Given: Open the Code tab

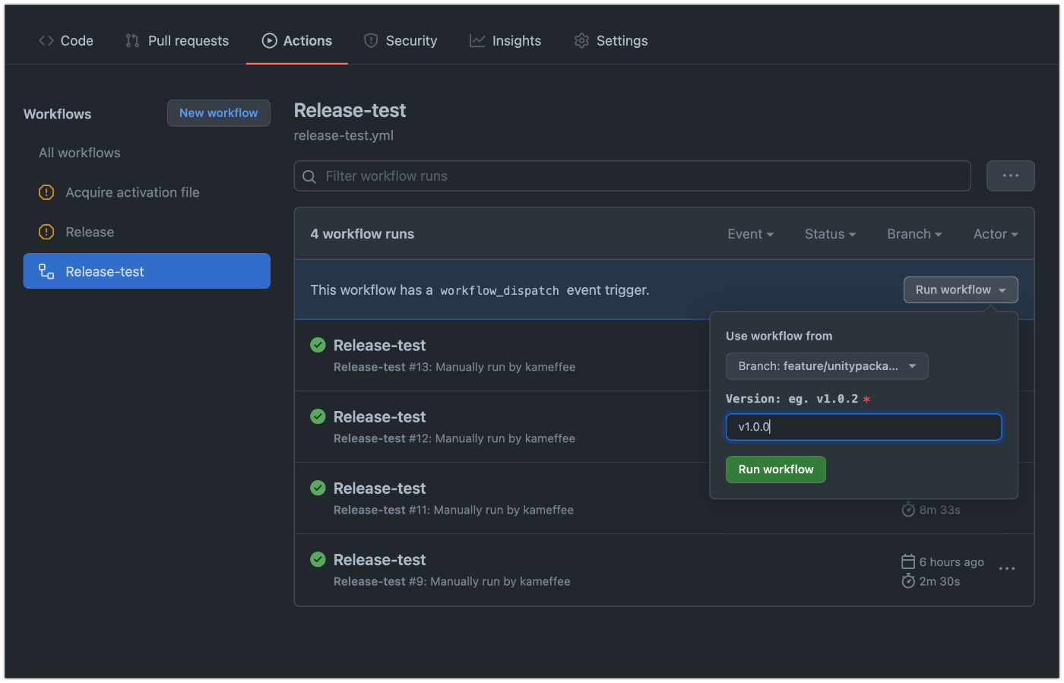Looking at the screenshot, I should (66, 41).
